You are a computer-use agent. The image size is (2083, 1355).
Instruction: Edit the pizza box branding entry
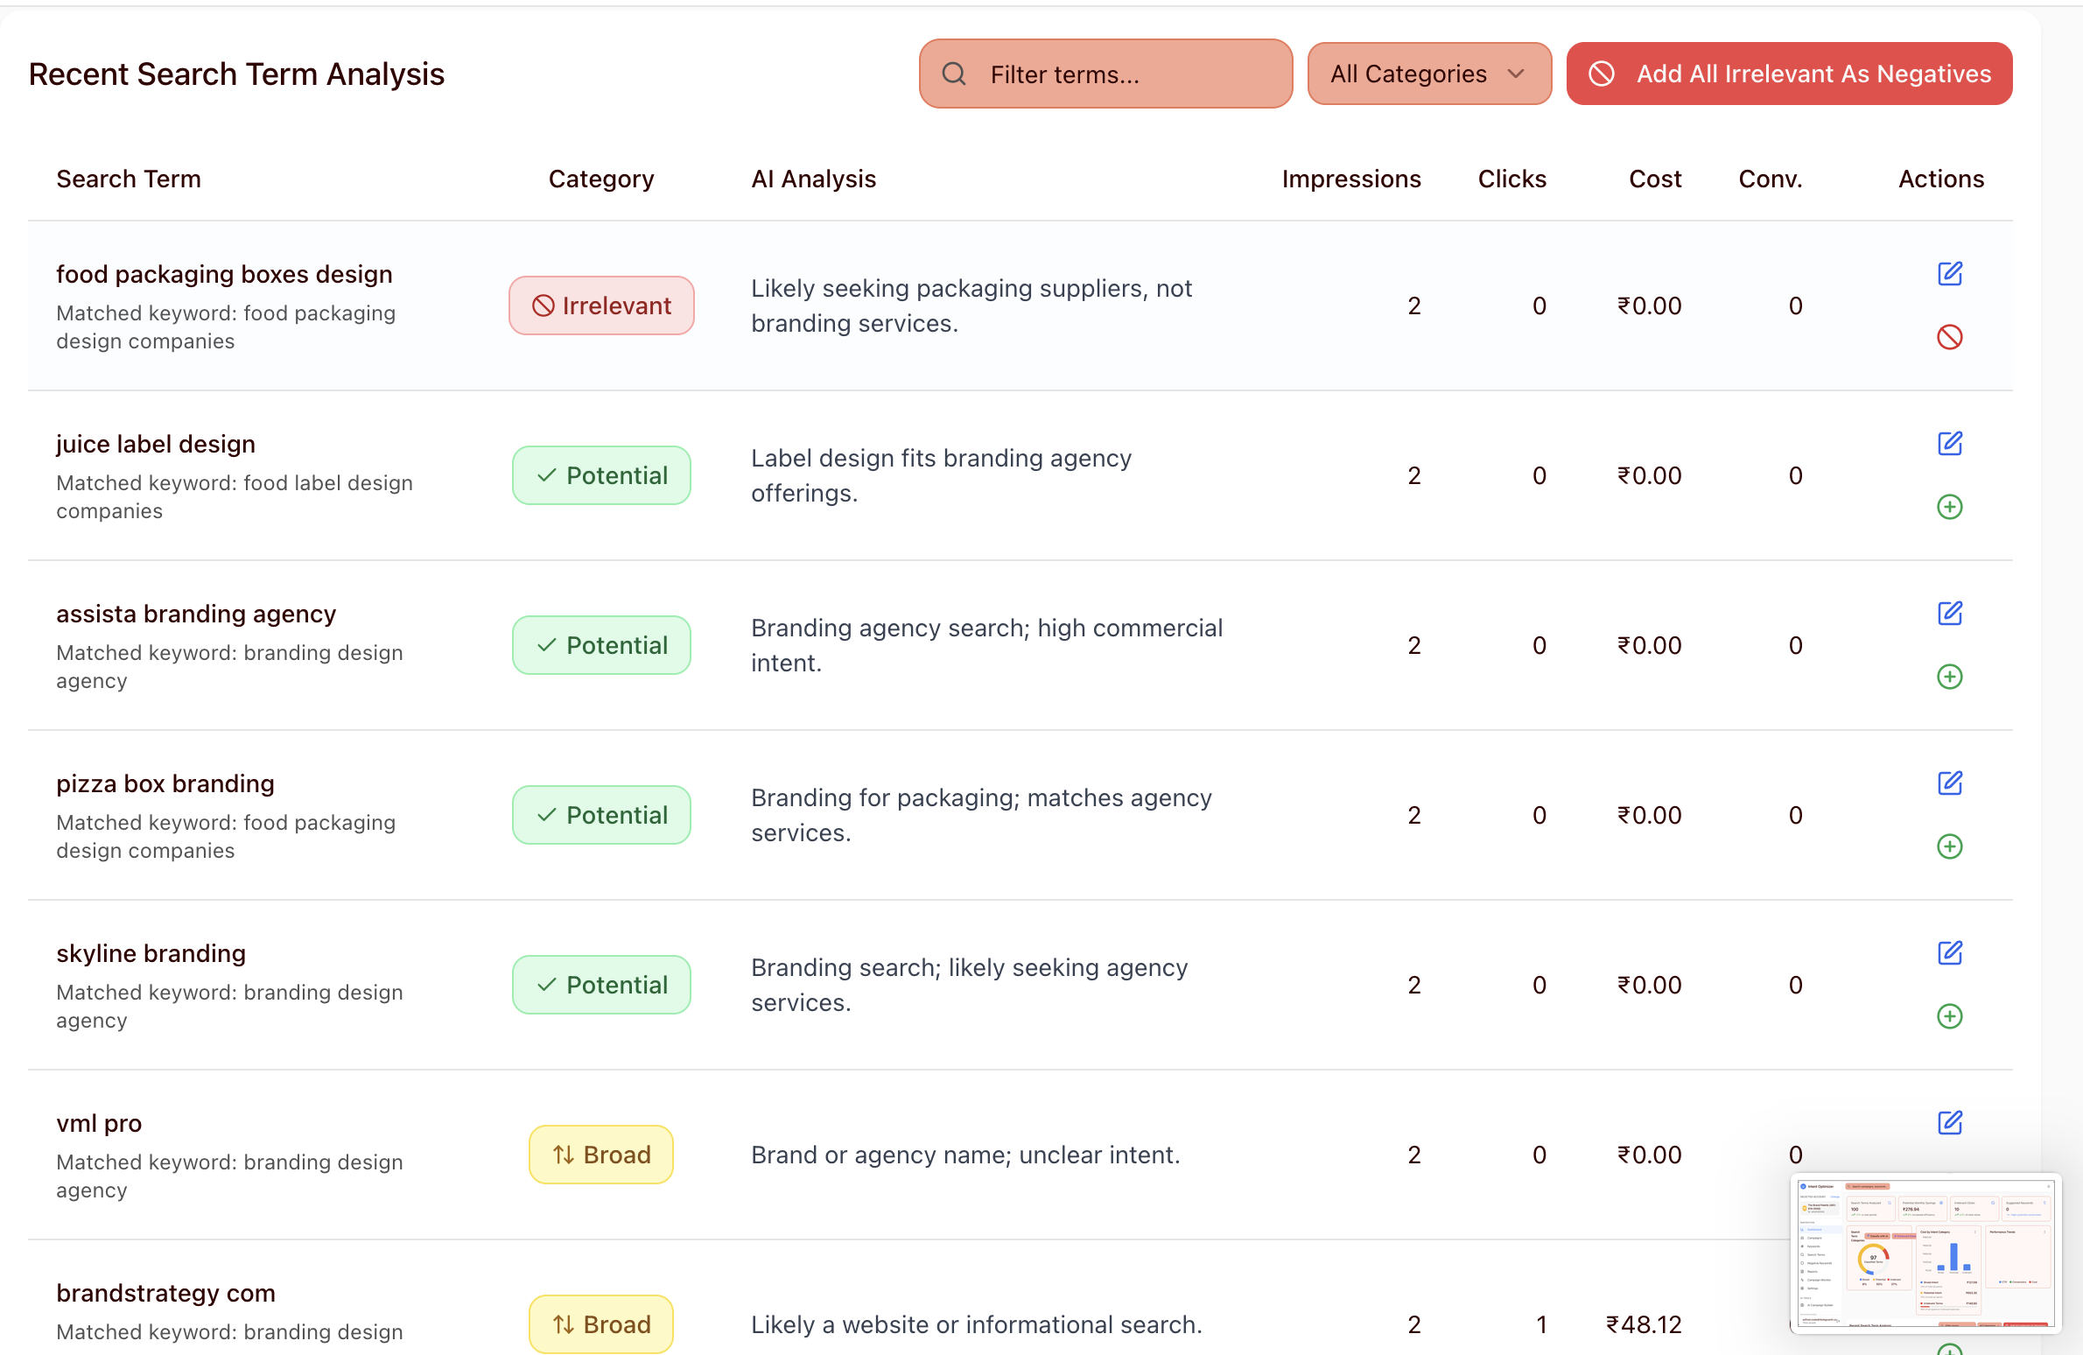click(1949, 783)
